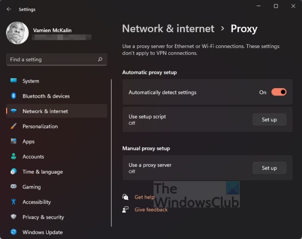The width and height of the screenshot is (302, 239).
Task: Click the Personalization paintbrush icon
Action: coord(14,126)
